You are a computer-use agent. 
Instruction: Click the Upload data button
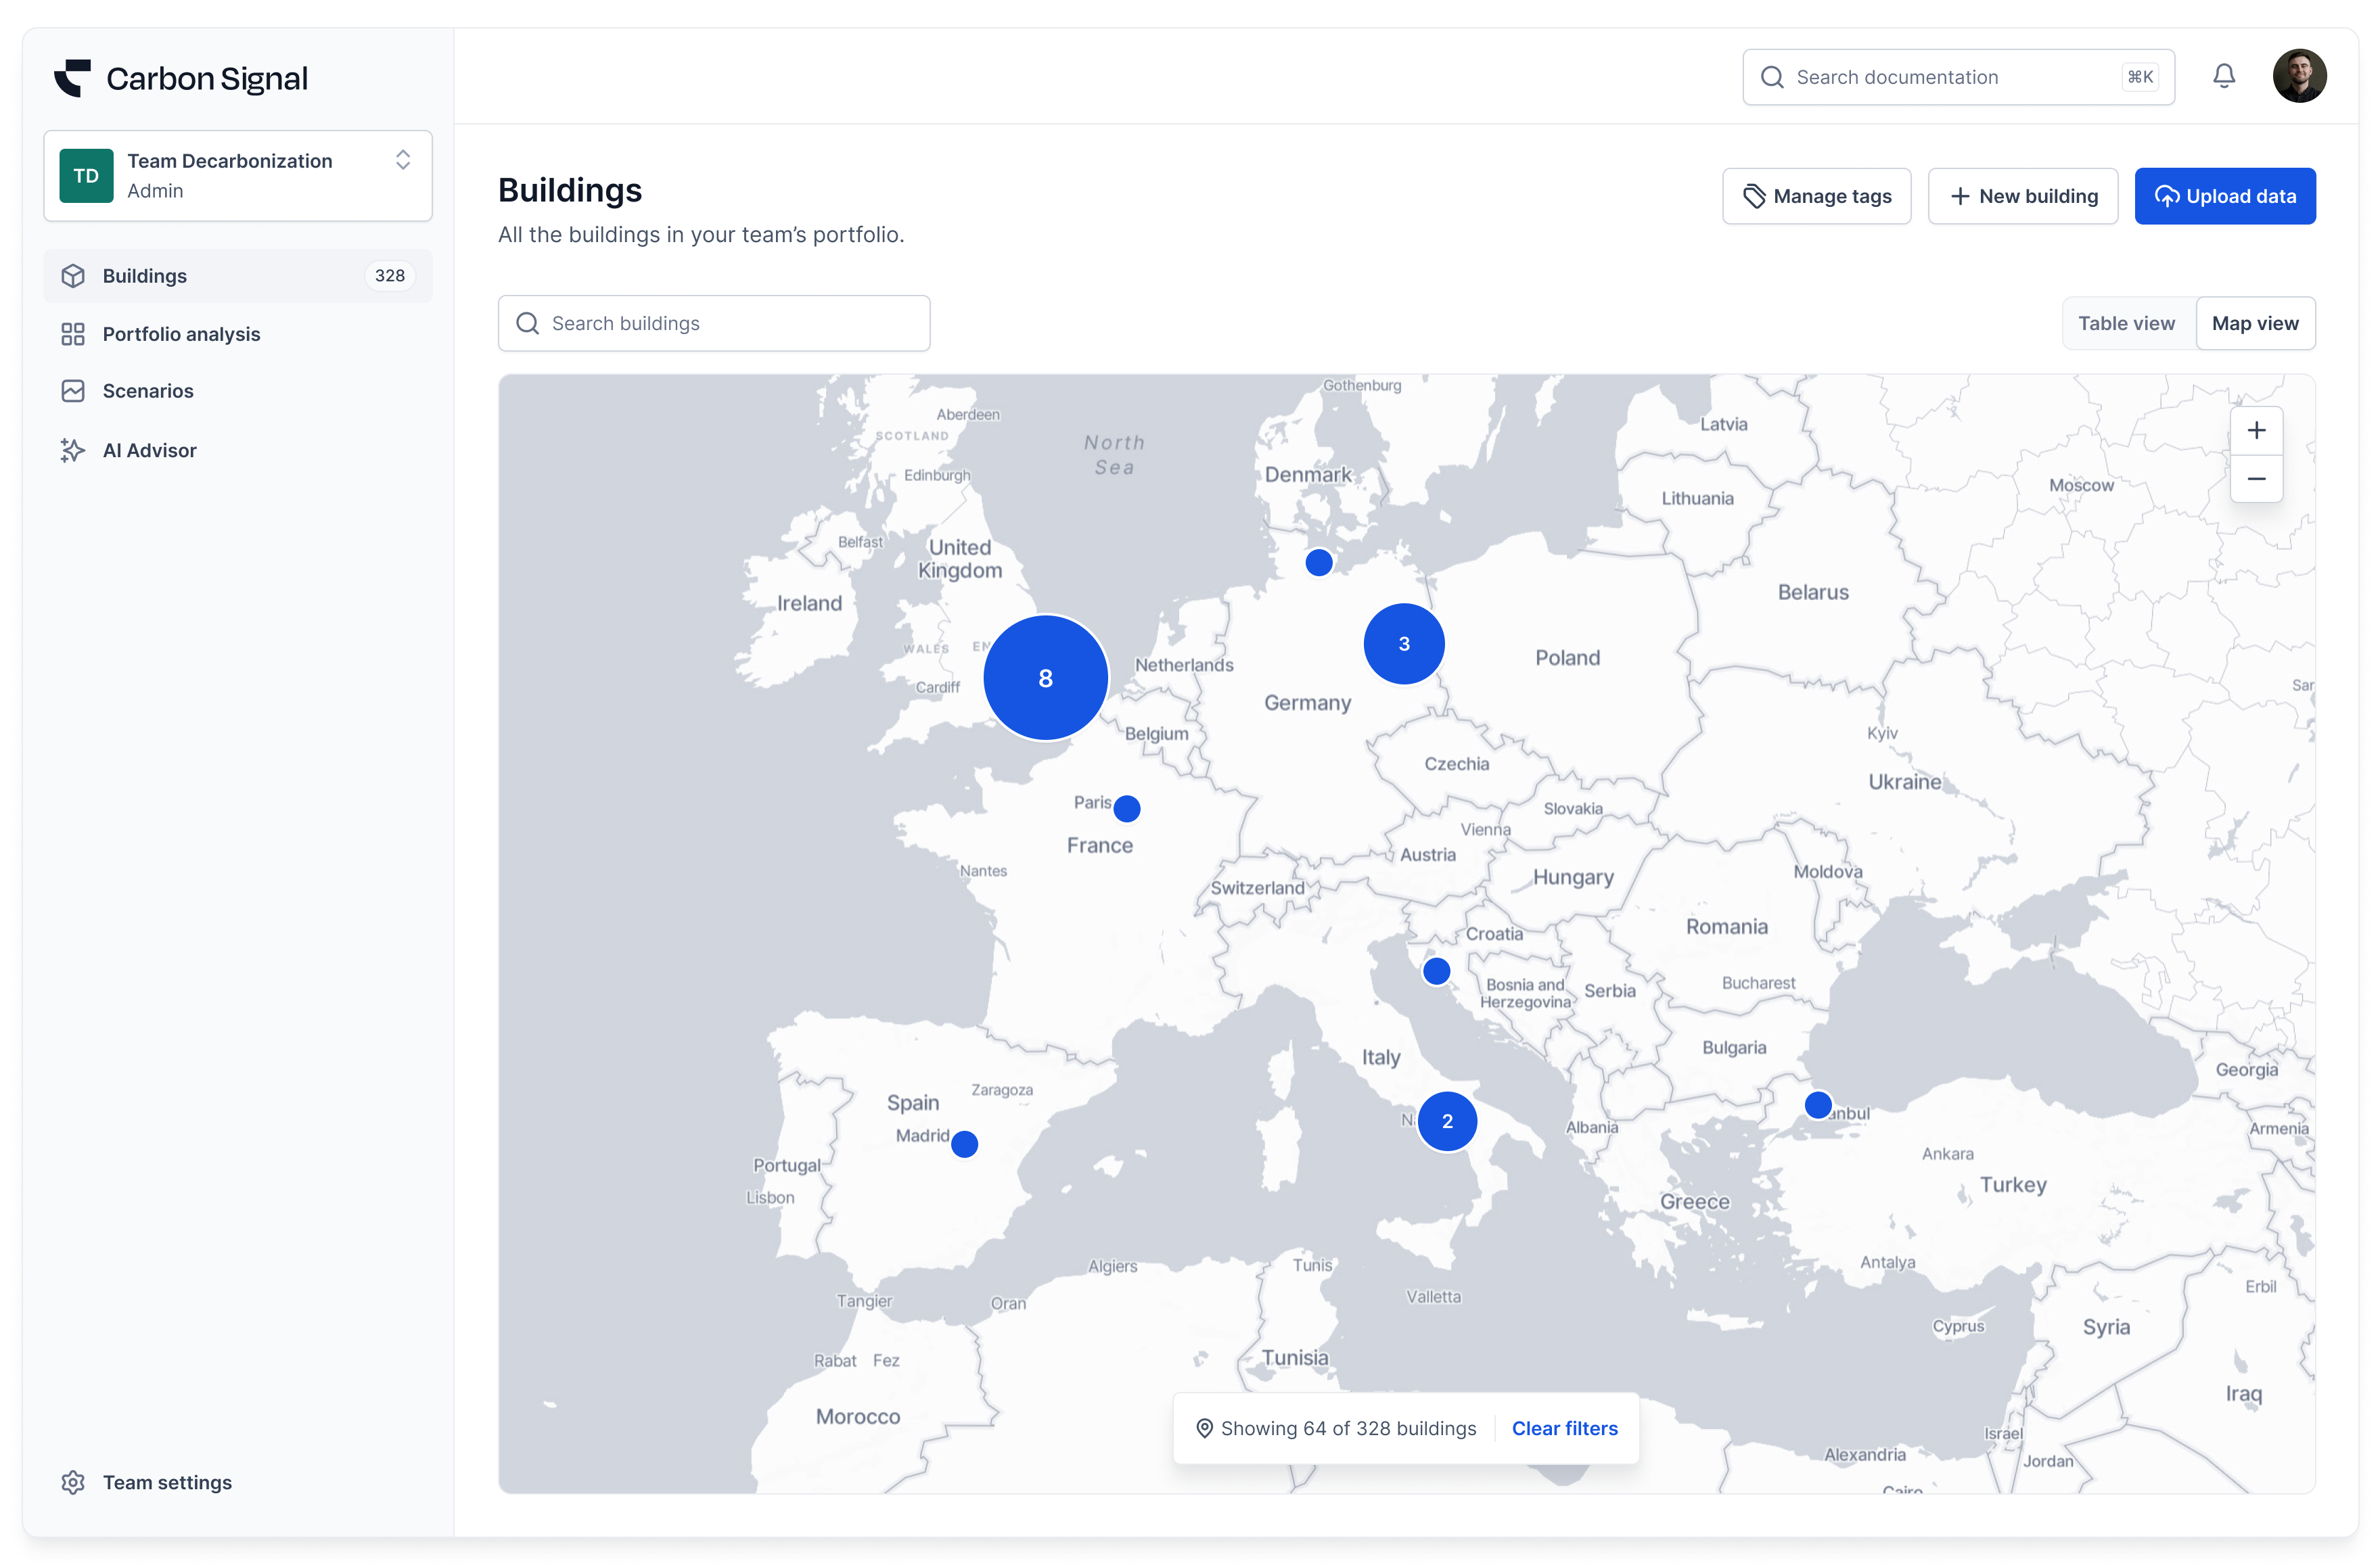tap(2224, 196)
